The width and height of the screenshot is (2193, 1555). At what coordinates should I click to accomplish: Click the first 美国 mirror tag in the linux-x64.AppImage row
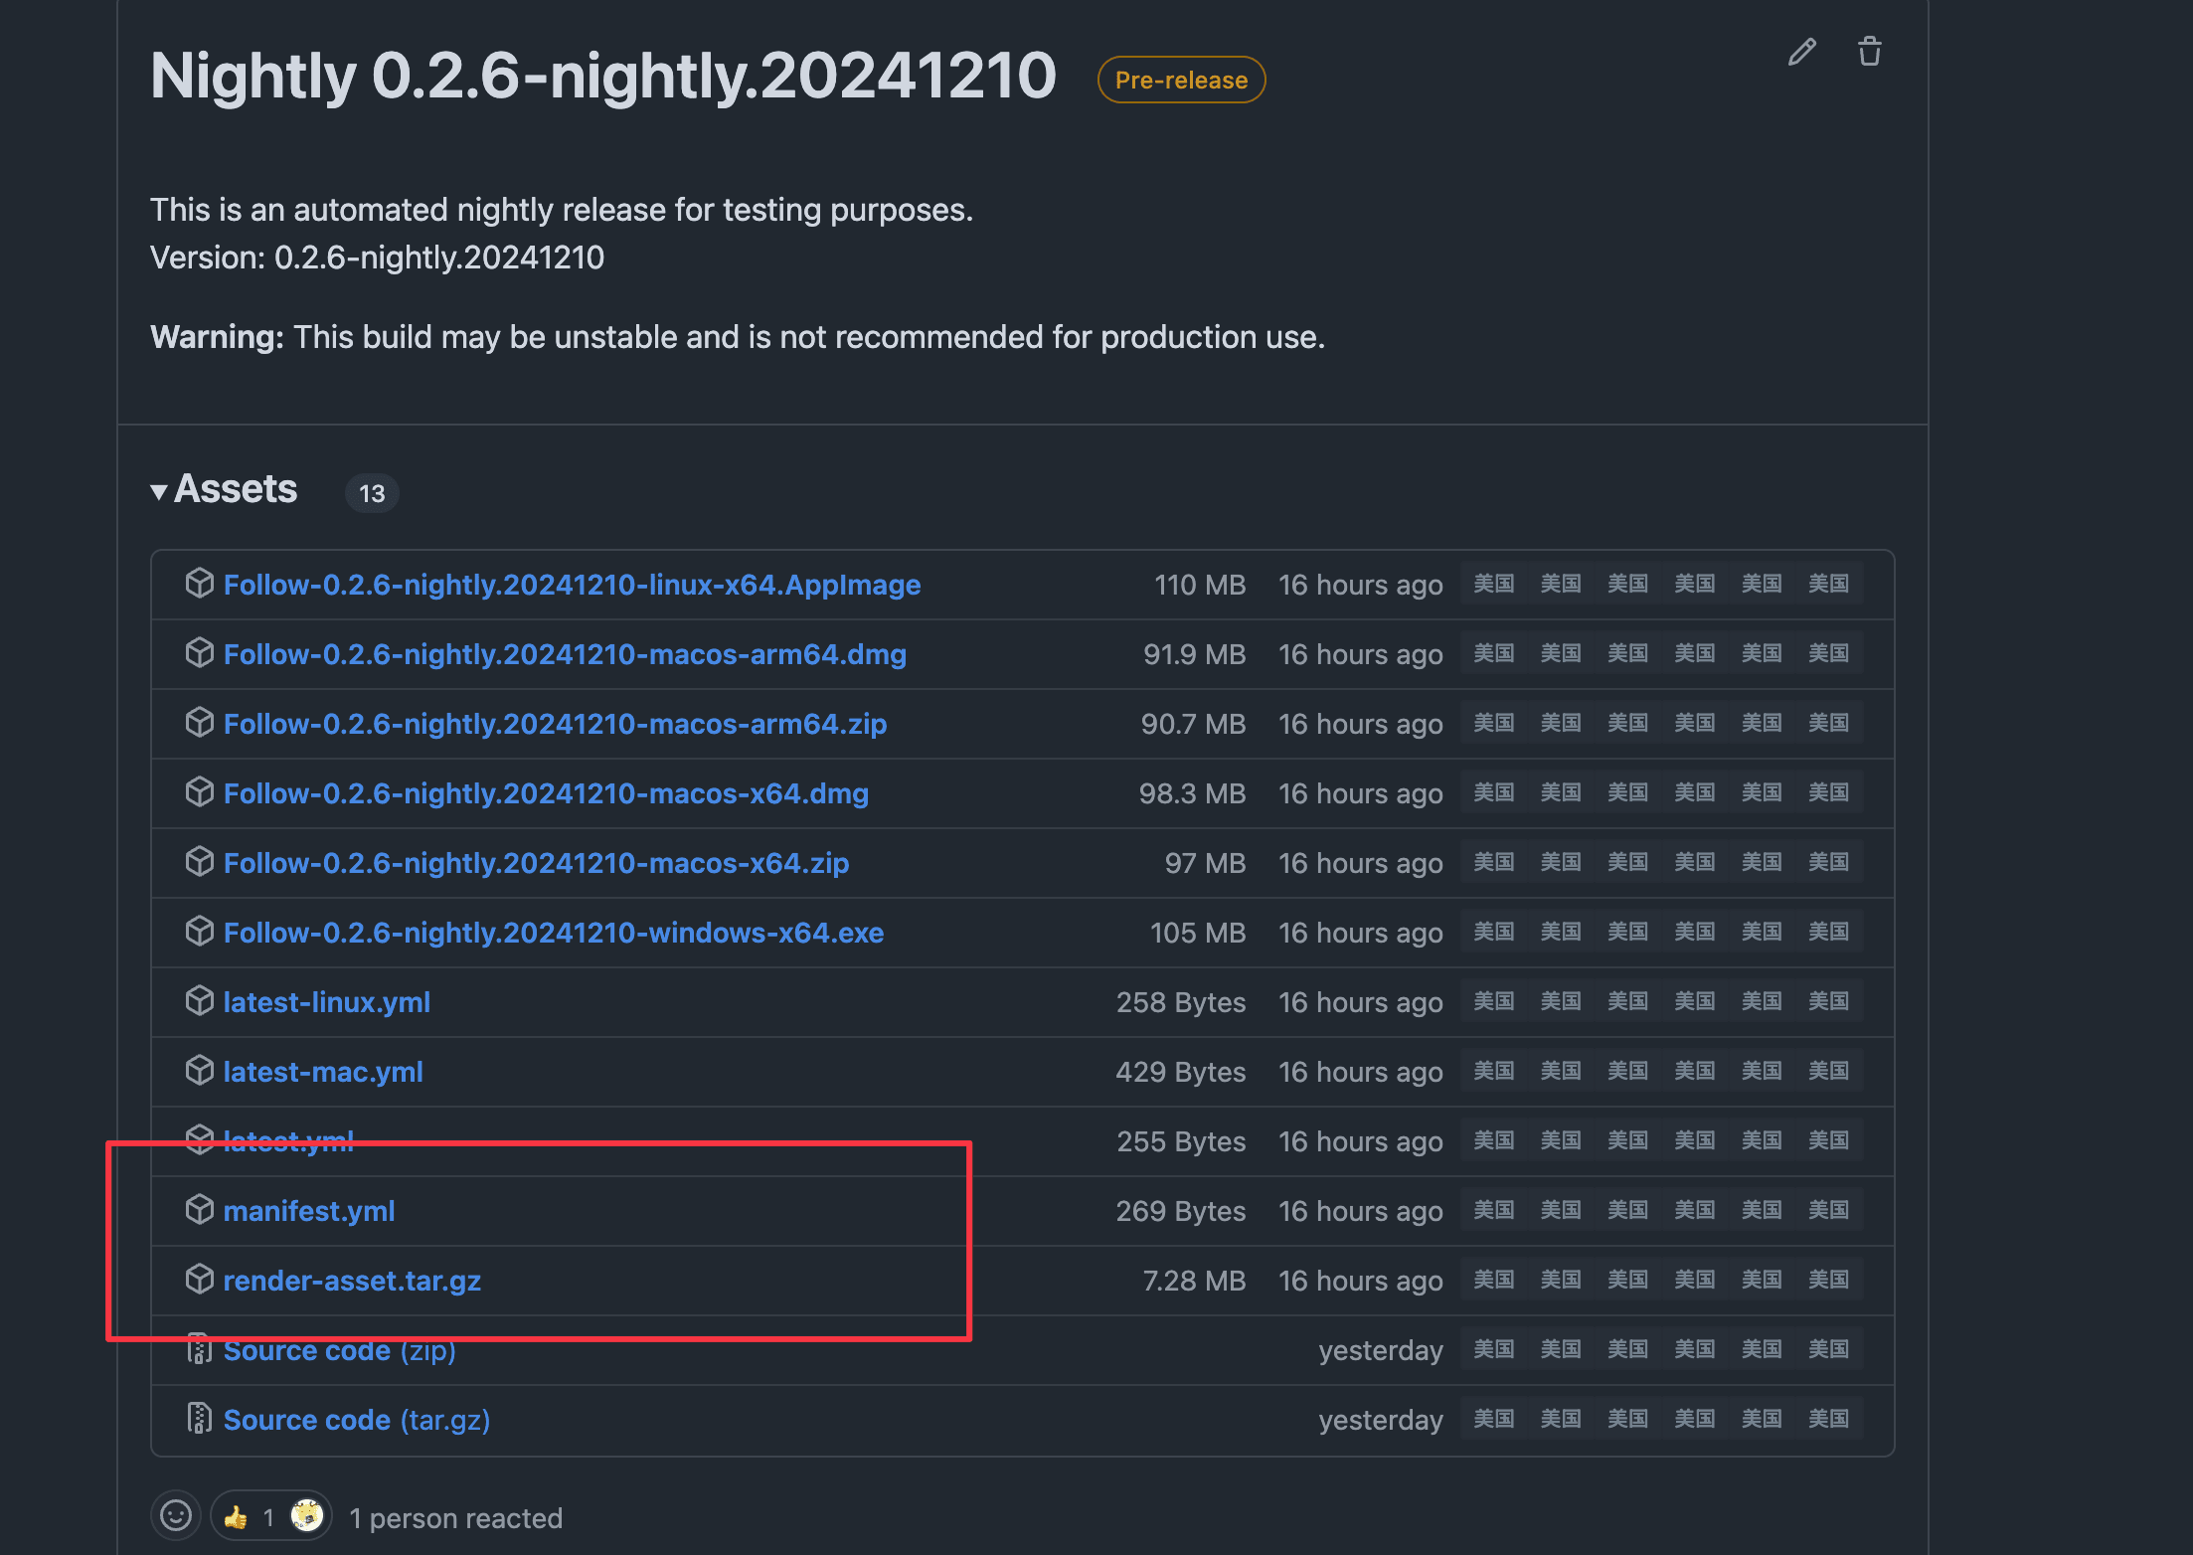[1494, 584]
